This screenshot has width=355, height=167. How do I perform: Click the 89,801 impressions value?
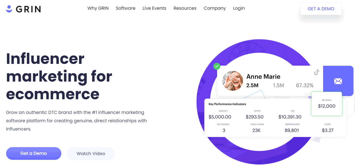pos(292,130)
